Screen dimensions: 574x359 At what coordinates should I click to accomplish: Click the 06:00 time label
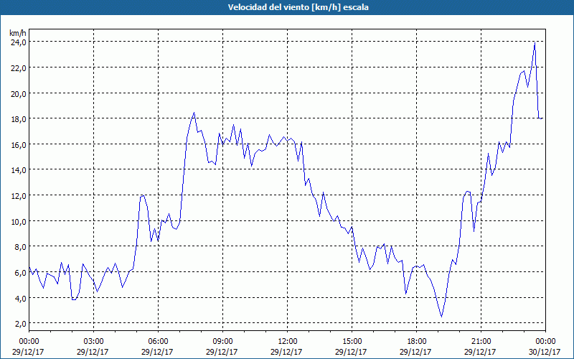[x=158, y=342]
